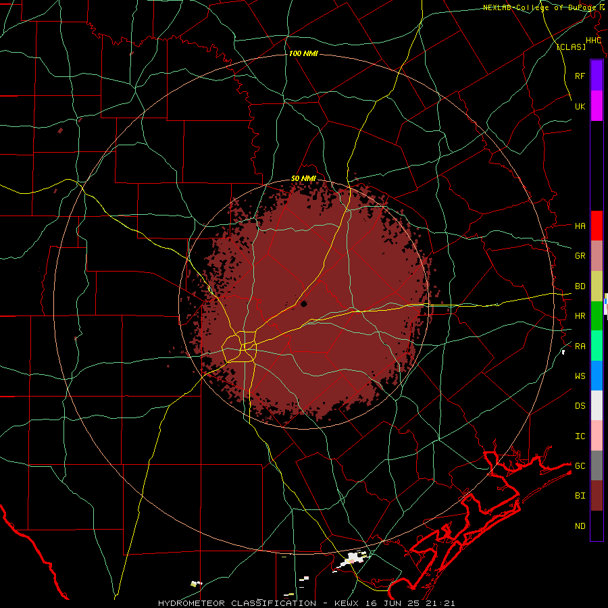608x608 pixels.
Task: Click the "HYDROMETEOR CLASSIFICATION" product title
Action: coord(237,603)
